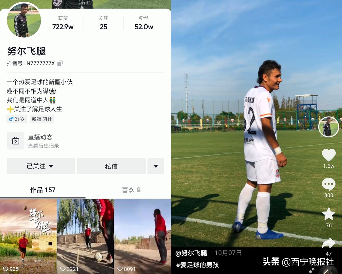This screenshot has width=342, height=274.
Task: Send a message via 私信 button
Action: (x=111, y=166)
